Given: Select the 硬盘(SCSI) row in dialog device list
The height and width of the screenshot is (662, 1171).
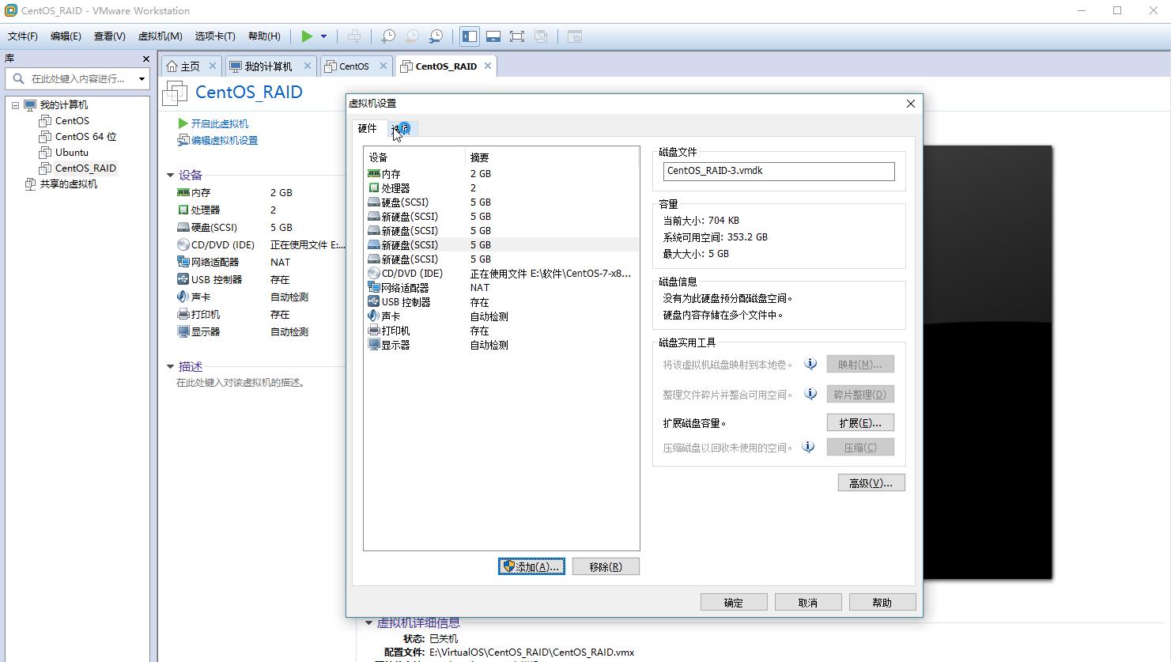Looking at the screenshot, I should click(x=501, y=202).
